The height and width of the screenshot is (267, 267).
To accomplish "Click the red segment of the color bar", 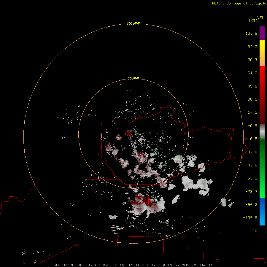I will 262,95.
